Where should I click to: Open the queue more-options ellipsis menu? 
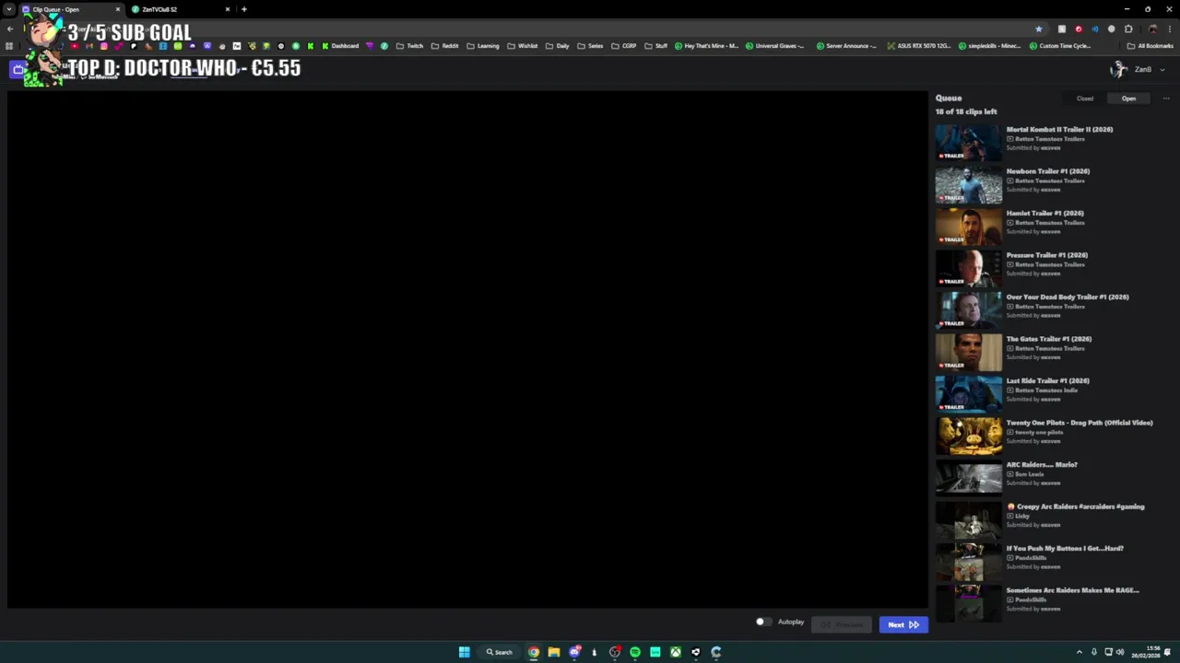coord(1165,99)
